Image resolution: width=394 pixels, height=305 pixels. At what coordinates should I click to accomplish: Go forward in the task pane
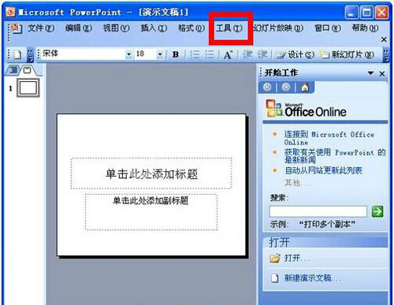[286, 87]
